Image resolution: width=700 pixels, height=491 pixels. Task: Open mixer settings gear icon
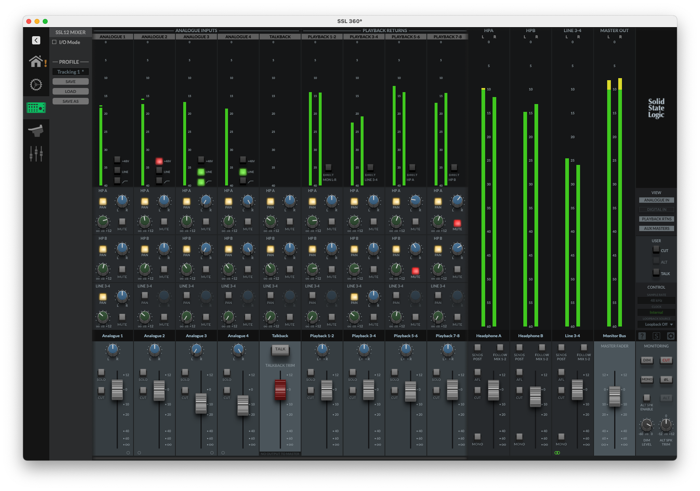coord(671,336)
